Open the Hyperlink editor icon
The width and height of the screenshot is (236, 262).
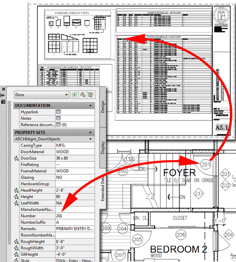click(58, 112)
